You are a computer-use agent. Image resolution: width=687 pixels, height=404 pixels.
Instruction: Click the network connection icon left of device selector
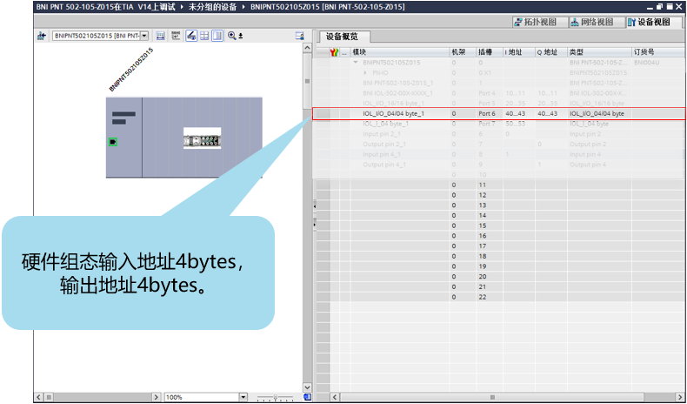41,36
